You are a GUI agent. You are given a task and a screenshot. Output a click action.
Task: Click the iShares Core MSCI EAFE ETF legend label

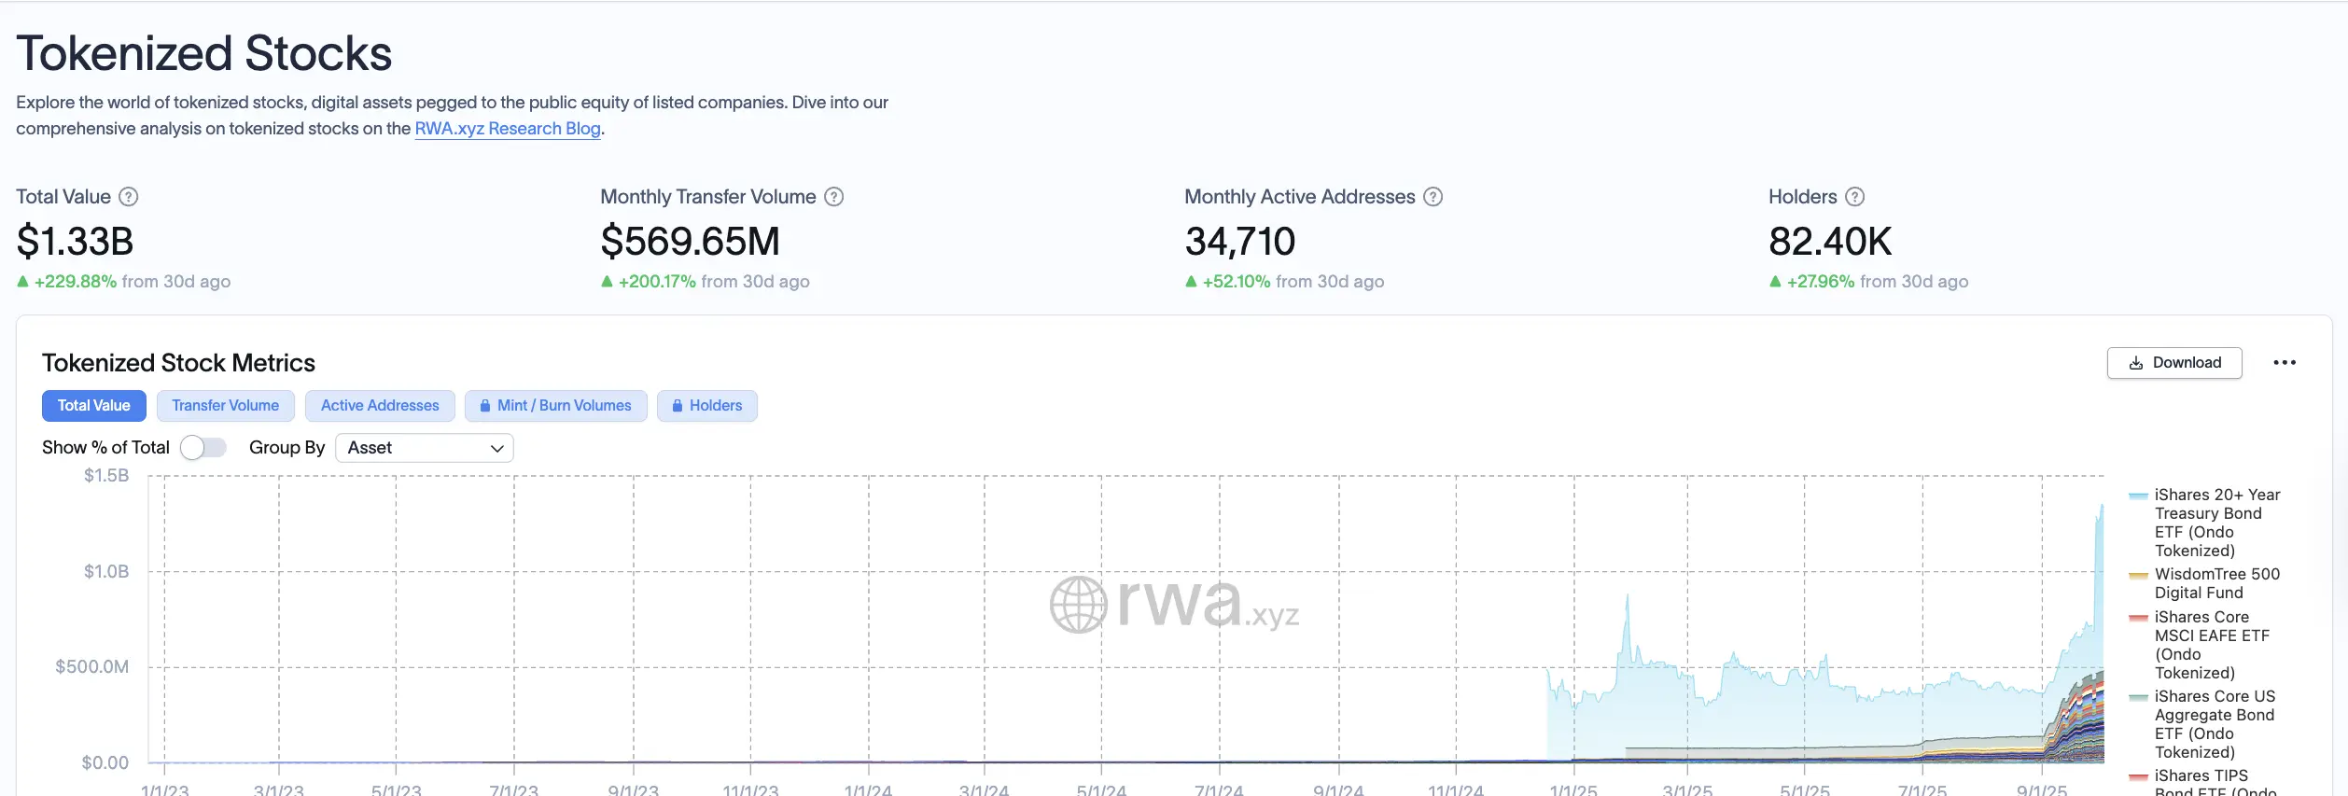click(2212, 645)
